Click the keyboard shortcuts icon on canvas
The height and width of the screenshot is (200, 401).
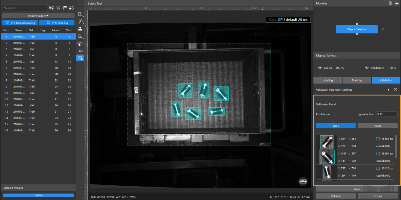tap(303, 181)
